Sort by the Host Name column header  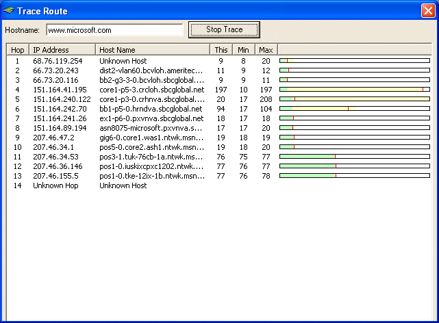coord(152,50)
